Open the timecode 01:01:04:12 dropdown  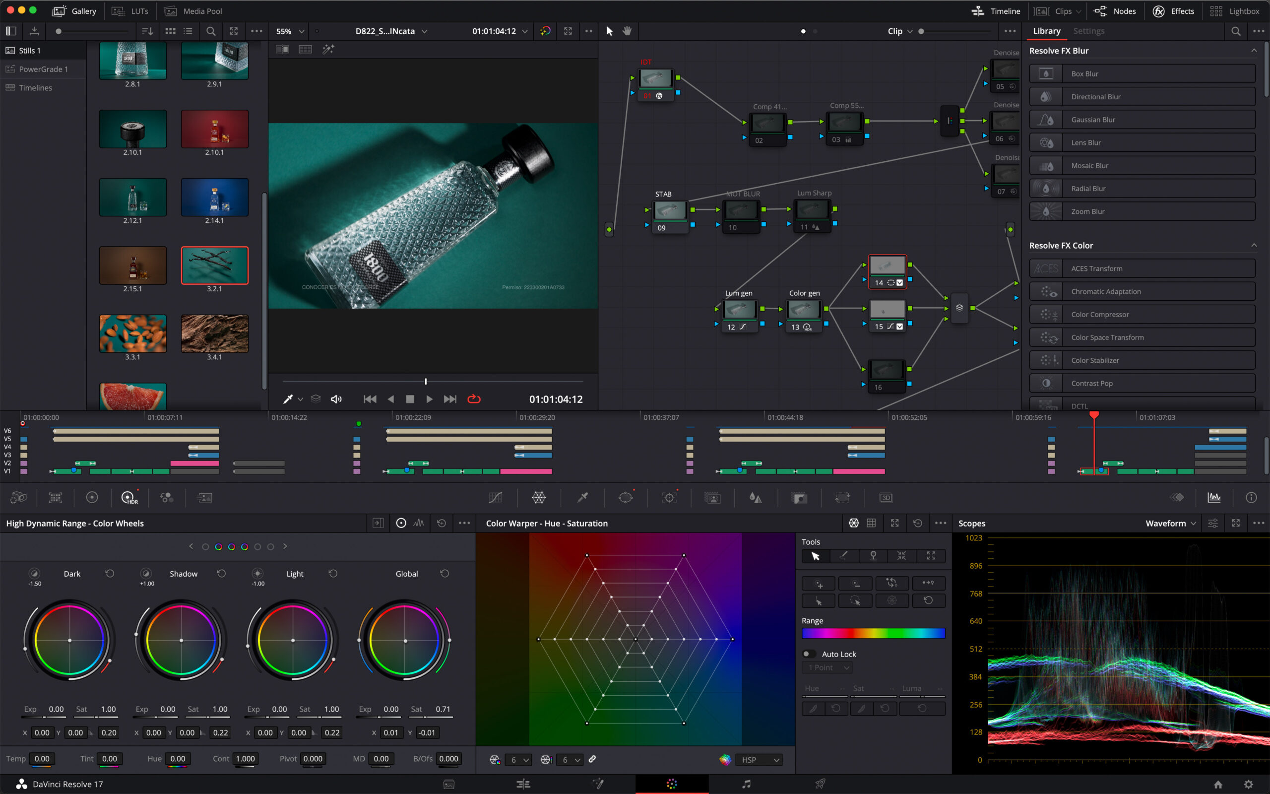click(x=500, y=31)
